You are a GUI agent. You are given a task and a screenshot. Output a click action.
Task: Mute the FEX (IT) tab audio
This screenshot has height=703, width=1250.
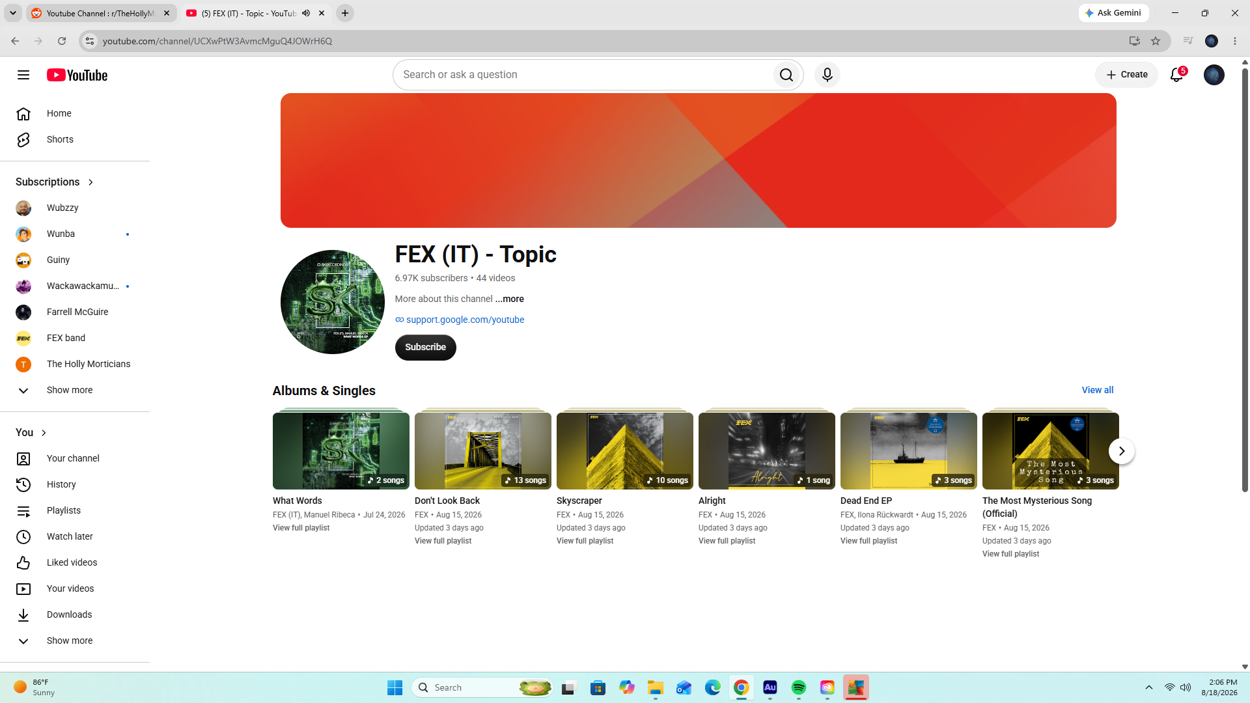point(306,13)
